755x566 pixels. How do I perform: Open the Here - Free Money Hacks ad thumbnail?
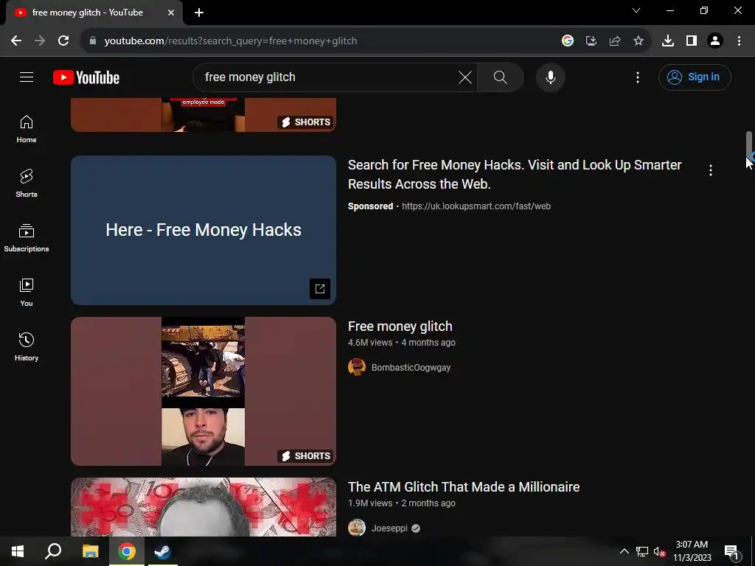point(203,230)
